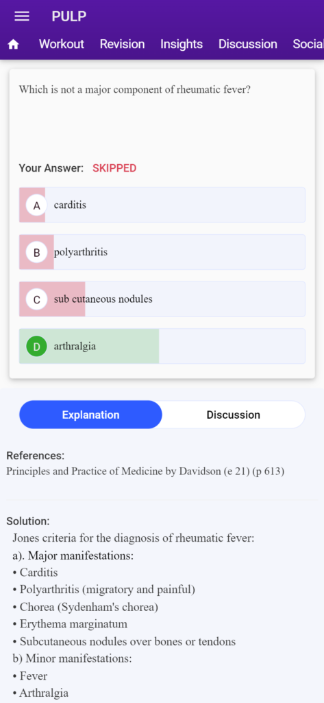Switch to the Revision tab

pyautogui.click(x=122, y=44)
